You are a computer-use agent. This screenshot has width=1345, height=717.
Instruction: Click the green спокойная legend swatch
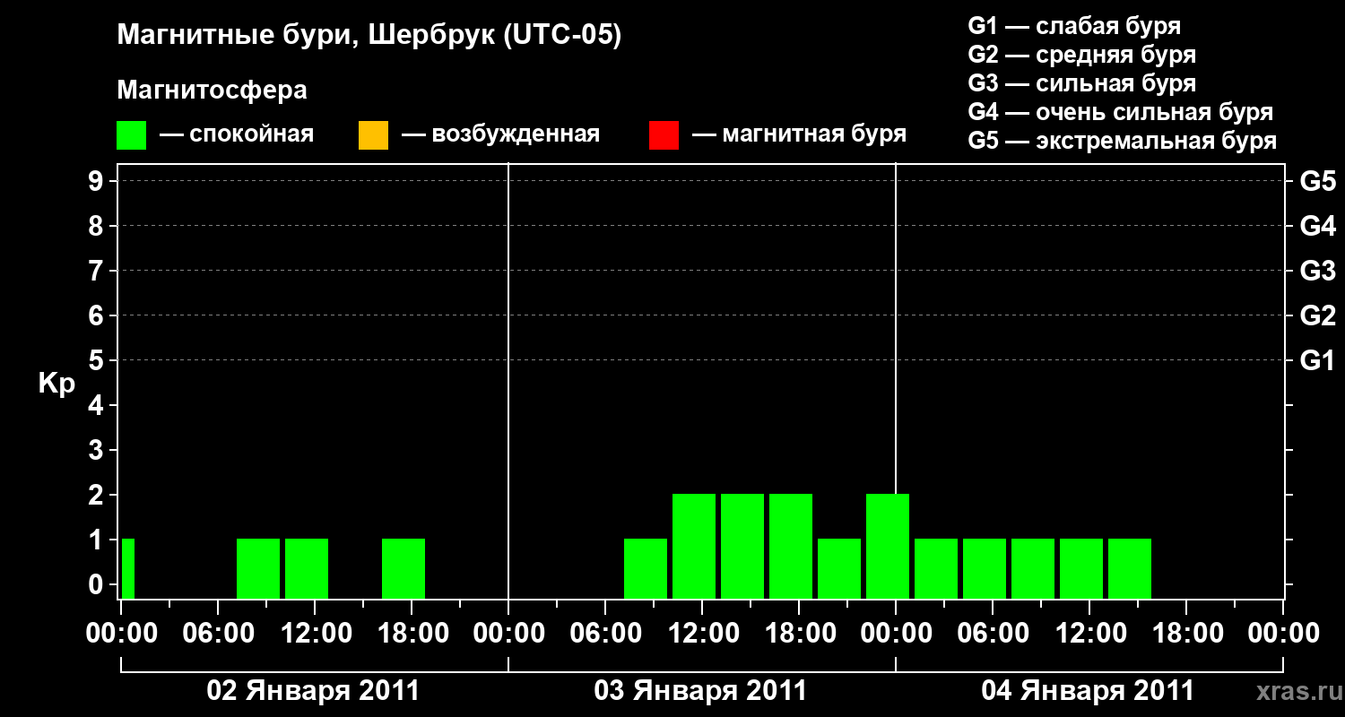click(132, 135)
